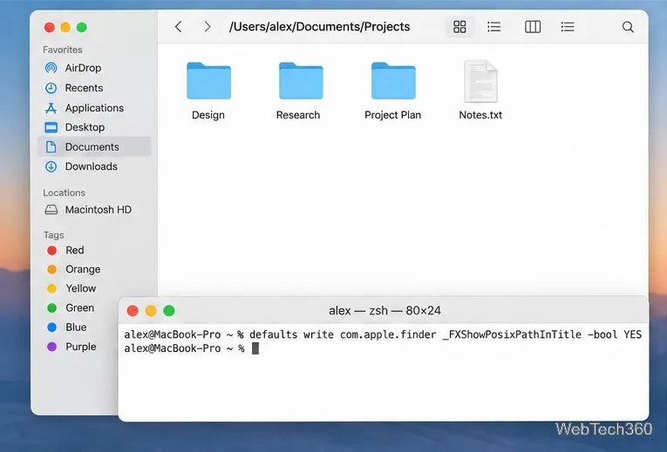Screen dimensions: 667x452
Task: Switch Finder to icon grid view
Action: click(459, 27)
